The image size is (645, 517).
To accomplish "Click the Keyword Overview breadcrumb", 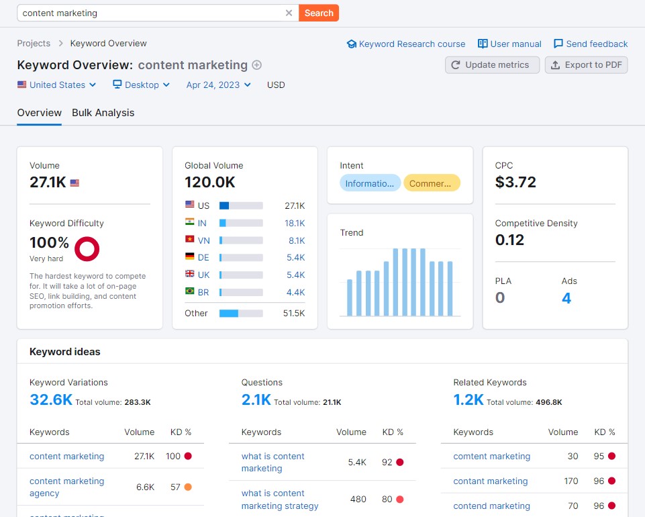I will 108,43.
